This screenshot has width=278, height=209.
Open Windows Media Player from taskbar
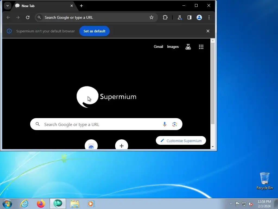click(x=91, y=204)
